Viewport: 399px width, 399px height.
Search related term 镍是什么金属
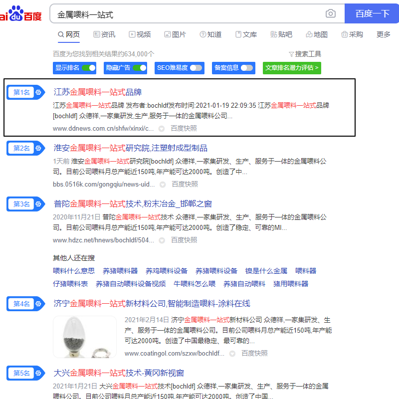[266, 271]
